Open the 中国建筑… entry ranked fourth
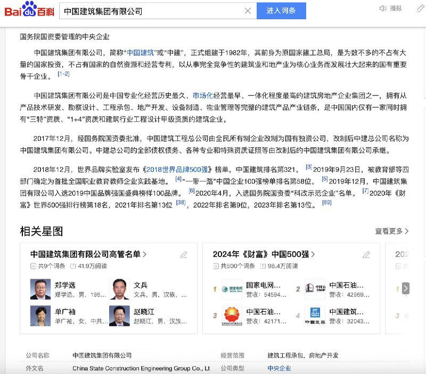The height and width of the screenshot is (374, 426). pyautogui.click(x=347, y=312)
